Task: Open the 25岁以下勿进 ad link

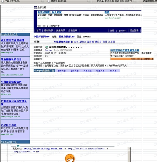Action: click(8, 125)
